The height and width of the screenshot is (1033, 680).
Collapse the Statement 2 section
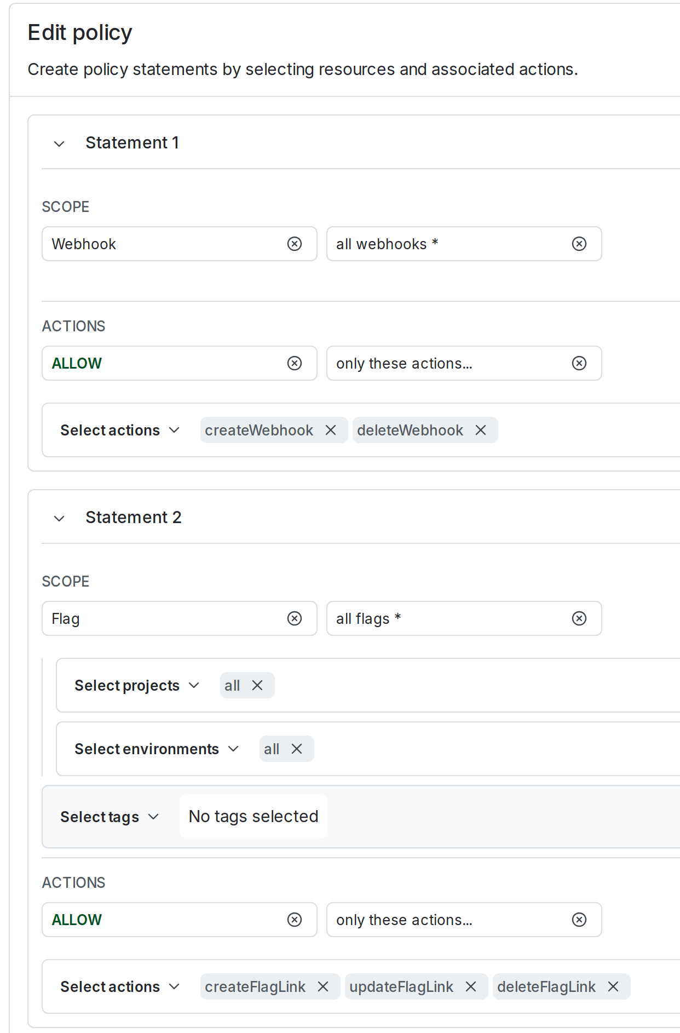pyautogui.click(x=59, y=518)
